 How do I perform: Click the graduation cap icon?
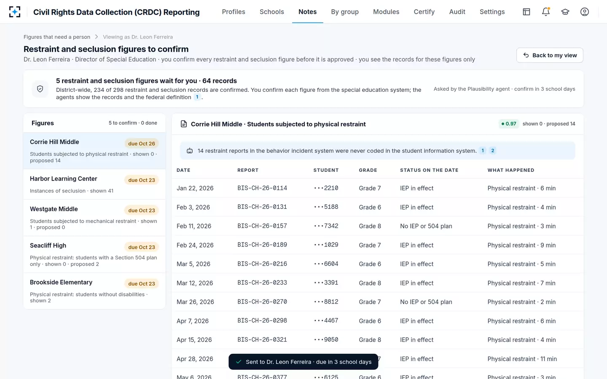point(565,12)
